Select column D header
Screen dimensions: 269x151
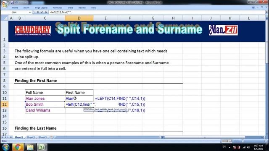[x=79, y=18]
